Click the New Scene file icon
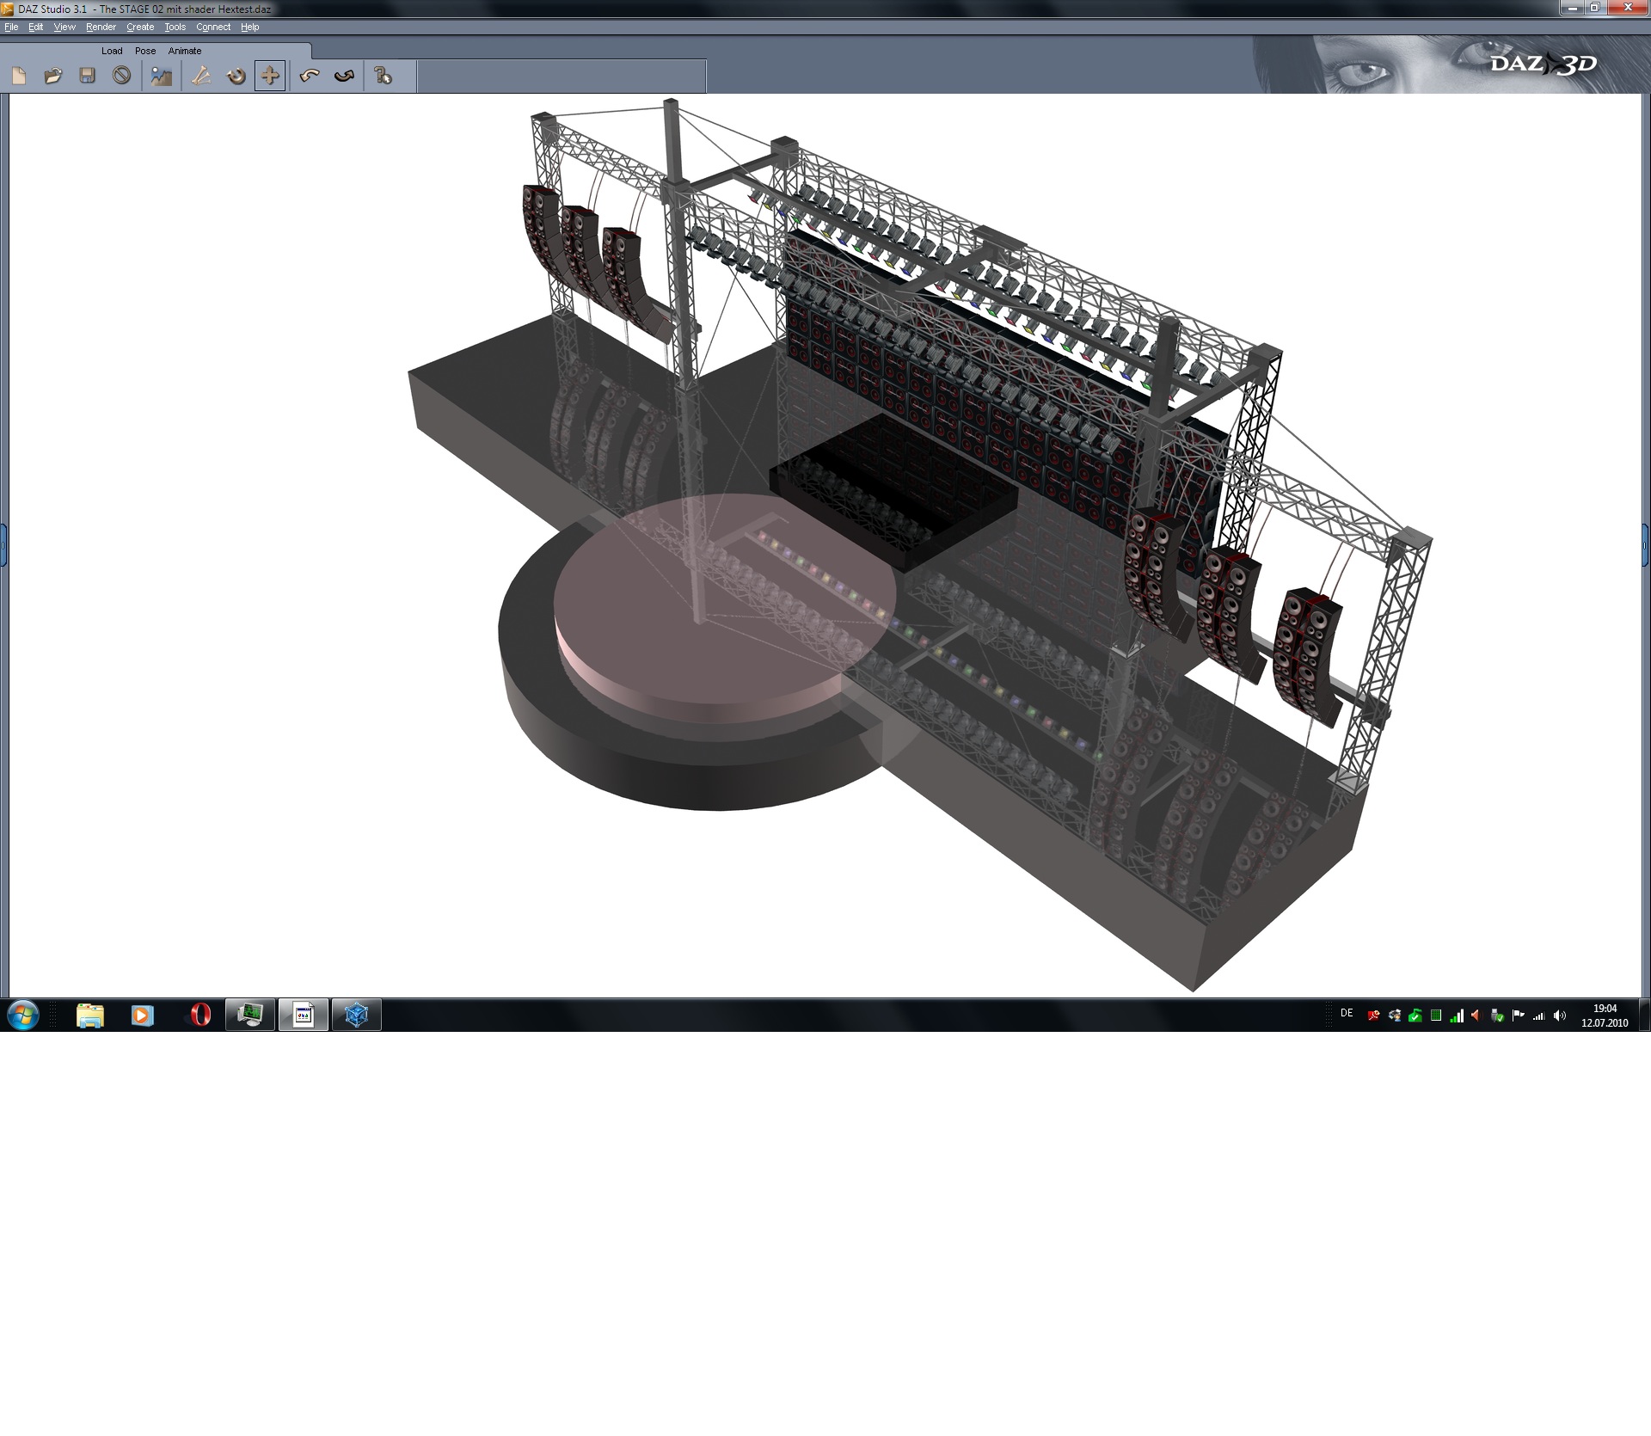 pos(19,77)
